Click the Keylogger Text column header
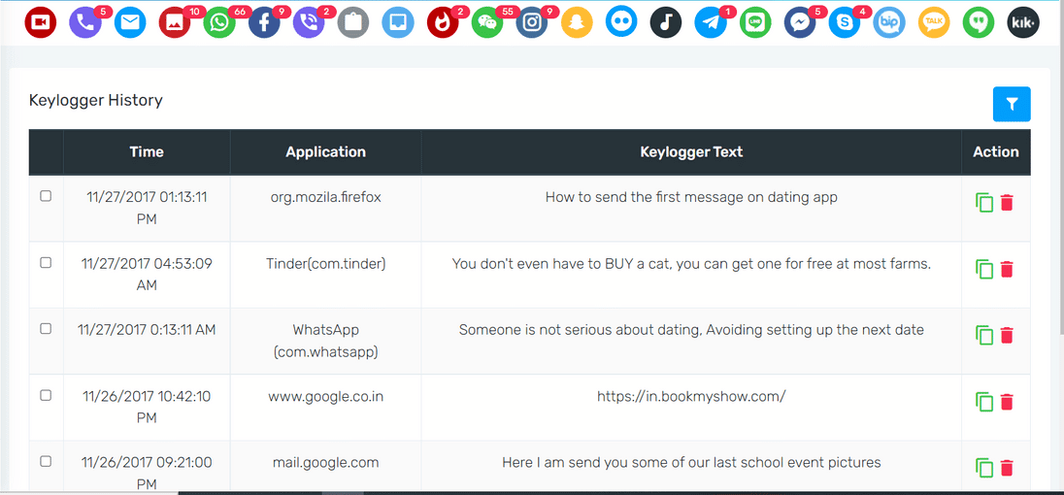Screen dimensions: 1064x495 point(691,151)
